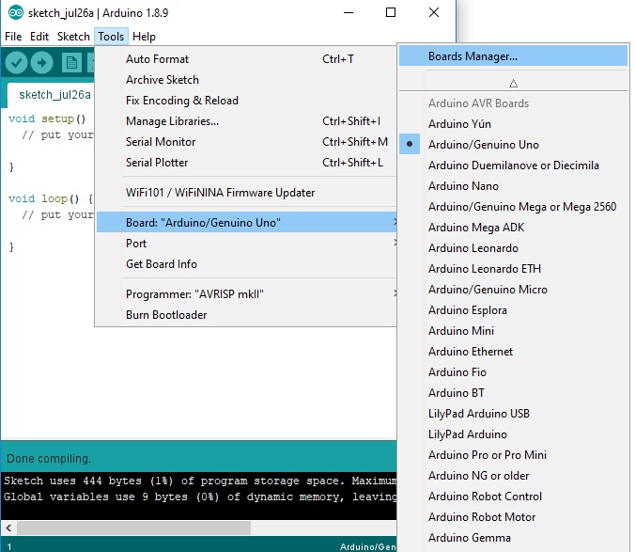Select Arduino Robot Control board
The width and height of the screenshot is (635, 552).
(x=513, y=497)
